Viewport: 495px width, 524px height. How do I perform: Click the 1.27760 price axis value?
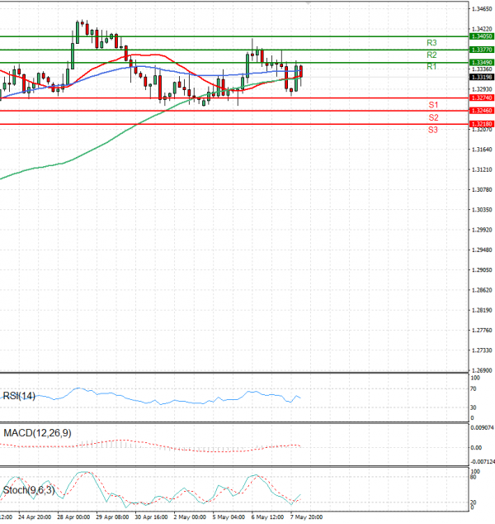pyautogui.click(x=482, y=331)
